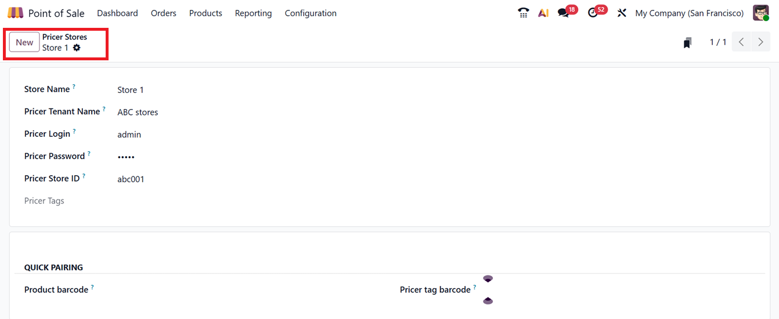This screenshot has height=319, width=779.
Task: Open the conversations chat icon with 18 badge
Action: 563,13
